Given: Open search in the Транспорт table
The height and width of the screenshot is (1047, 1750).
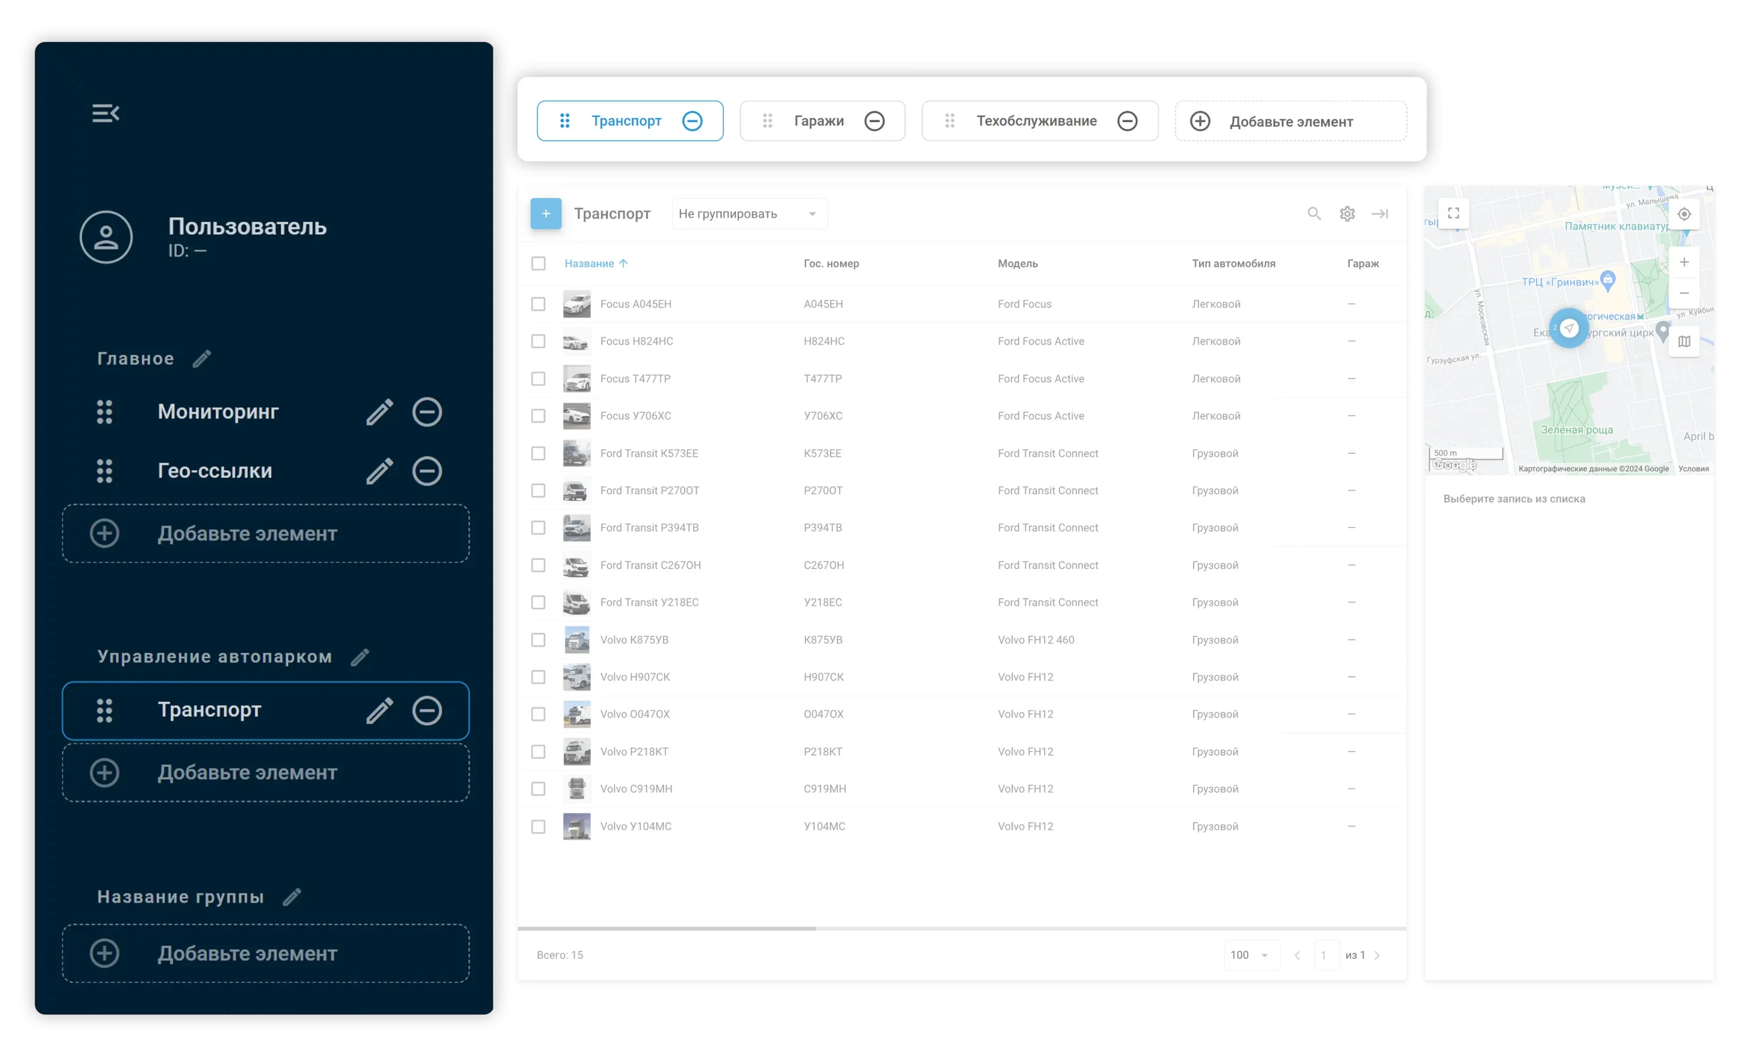Looking at the screenshot, I should tap(1314, 213).
